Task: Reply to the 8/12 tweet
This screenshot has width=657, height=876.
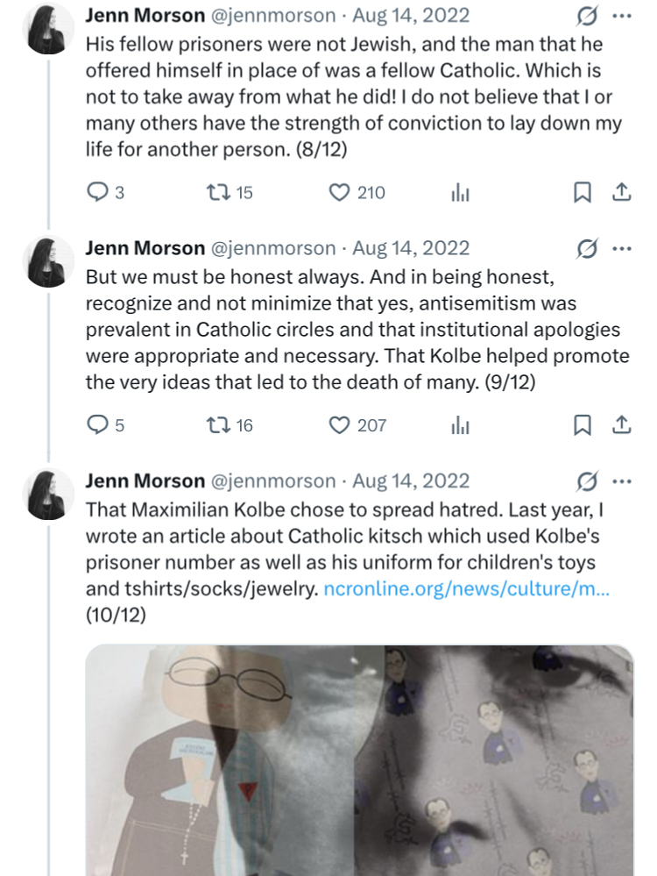Action: tap(97, 193)
